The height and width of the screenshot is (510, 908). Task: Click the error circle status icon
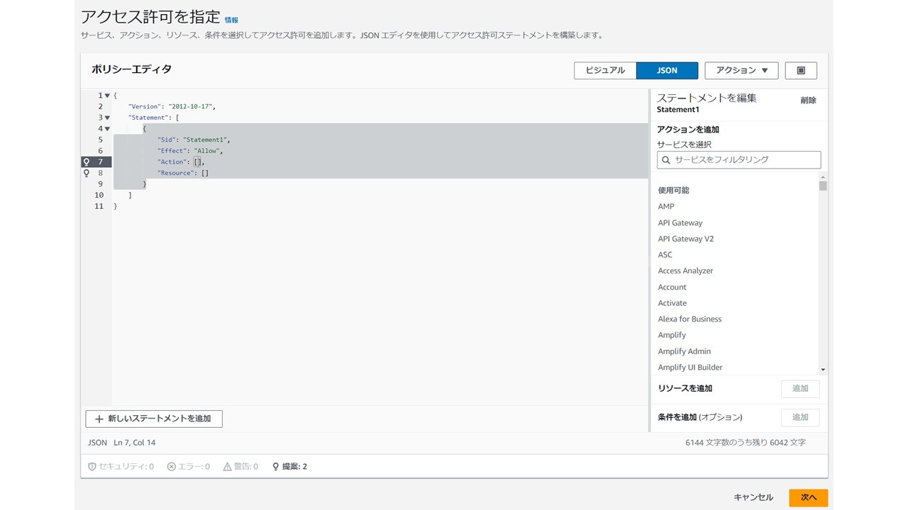click(x=171, y=467)
